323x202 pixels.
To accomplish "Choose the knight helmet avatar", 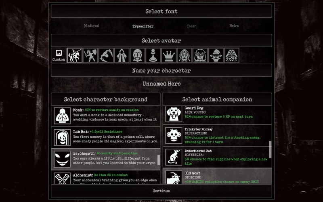I will pos(137,55).
